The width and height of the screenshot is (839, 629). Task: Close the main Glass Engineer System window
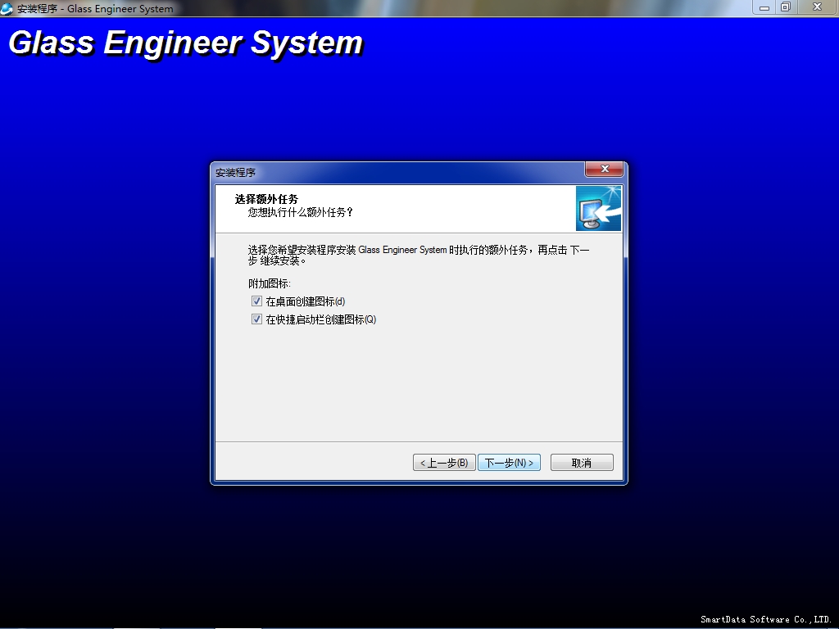817,7
